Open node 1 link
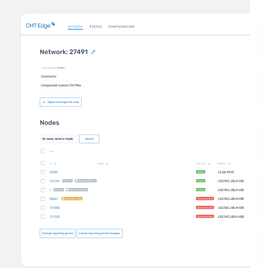The image size is (262, 268). pyautogui.click(x=50, y=190)
